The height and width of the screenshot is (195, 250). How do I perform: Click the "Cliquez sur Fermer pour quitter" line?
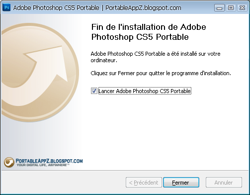(161, 73)
